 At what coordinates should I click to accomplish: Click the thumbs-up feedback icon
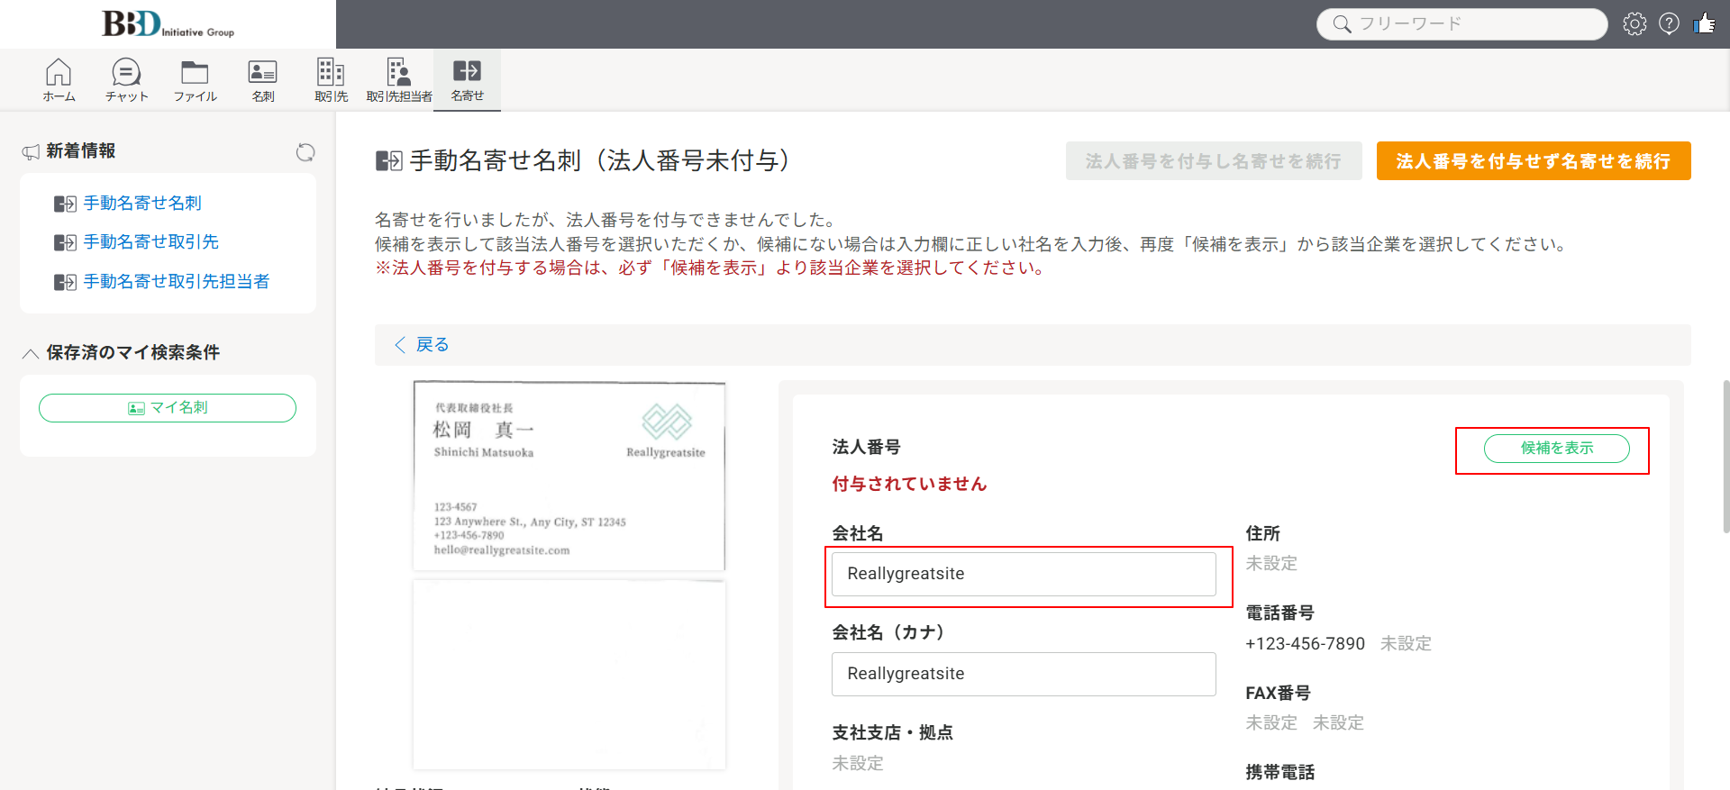1704,24
